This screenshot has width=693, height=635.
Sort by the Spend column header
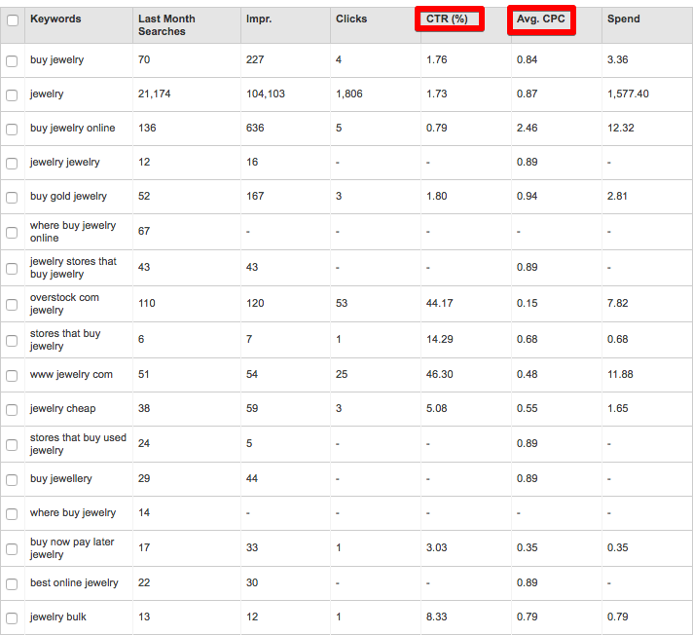pos(624,19)
